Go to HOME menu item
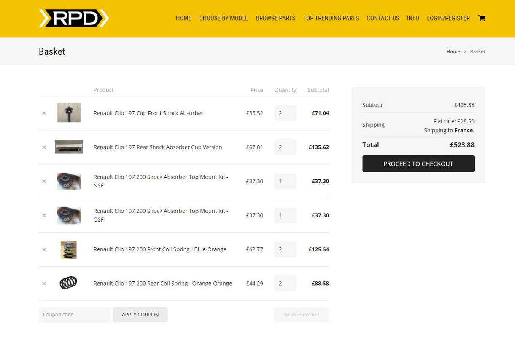 click(183, 18)
